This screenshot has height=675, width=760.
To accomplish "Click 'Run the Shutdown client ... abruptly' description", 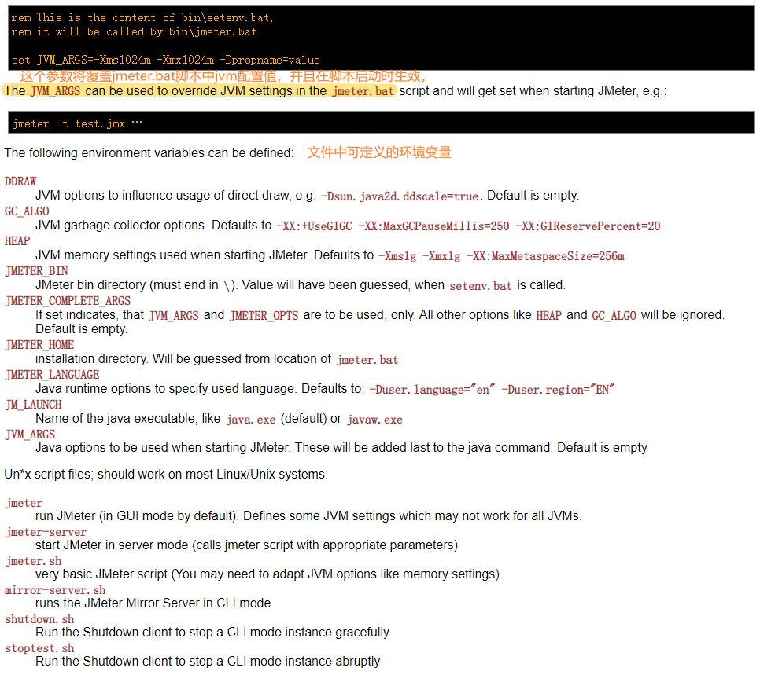I will click(208, 662).
